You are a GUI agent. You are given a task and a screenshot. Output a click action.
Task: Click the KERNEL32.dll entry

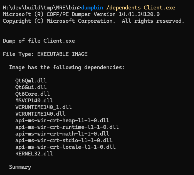[x=34, y=154]
